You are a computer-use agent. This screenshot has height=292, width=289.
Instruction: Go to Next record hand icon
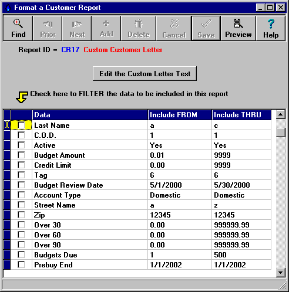(x=77, y=24)
